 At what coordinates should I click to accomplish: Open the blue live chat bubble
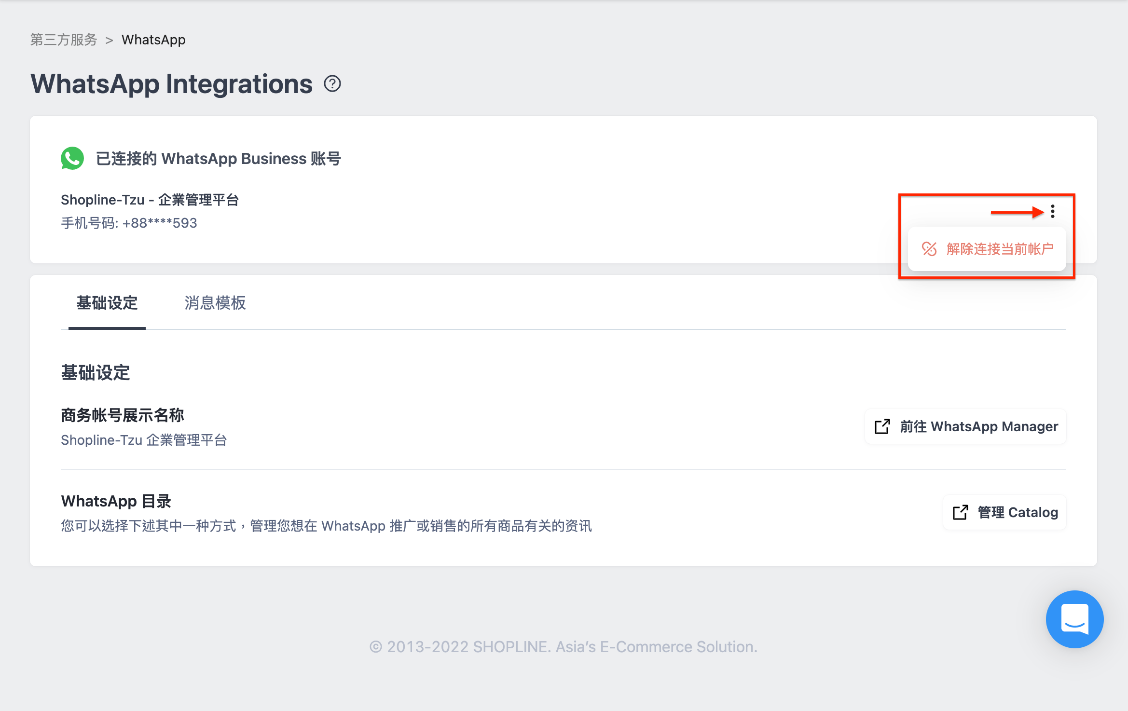[1075, 619]
